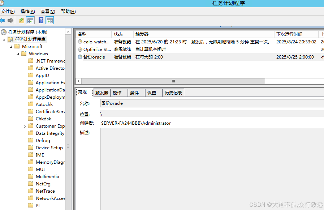Toggle the Show/Hide Action Pane icon
This screenshot has height=210, width=324.
50,21
